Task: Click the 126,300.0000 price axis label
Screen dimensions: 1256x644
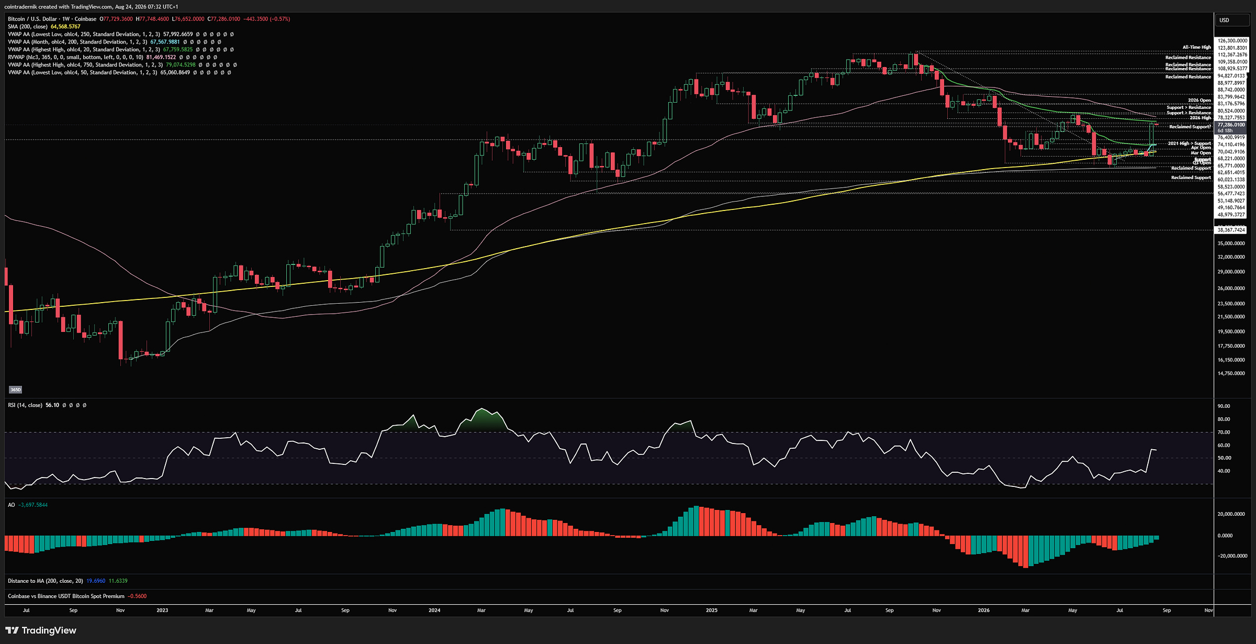Action: click(x=1232, y=40)
